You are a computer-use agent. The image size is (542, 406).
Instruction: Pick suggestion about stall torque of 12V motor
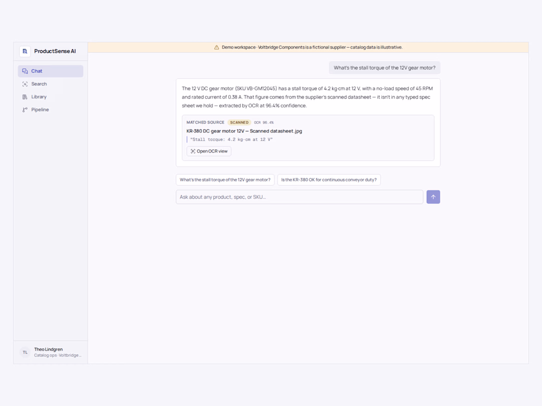[x=225, y=180]
